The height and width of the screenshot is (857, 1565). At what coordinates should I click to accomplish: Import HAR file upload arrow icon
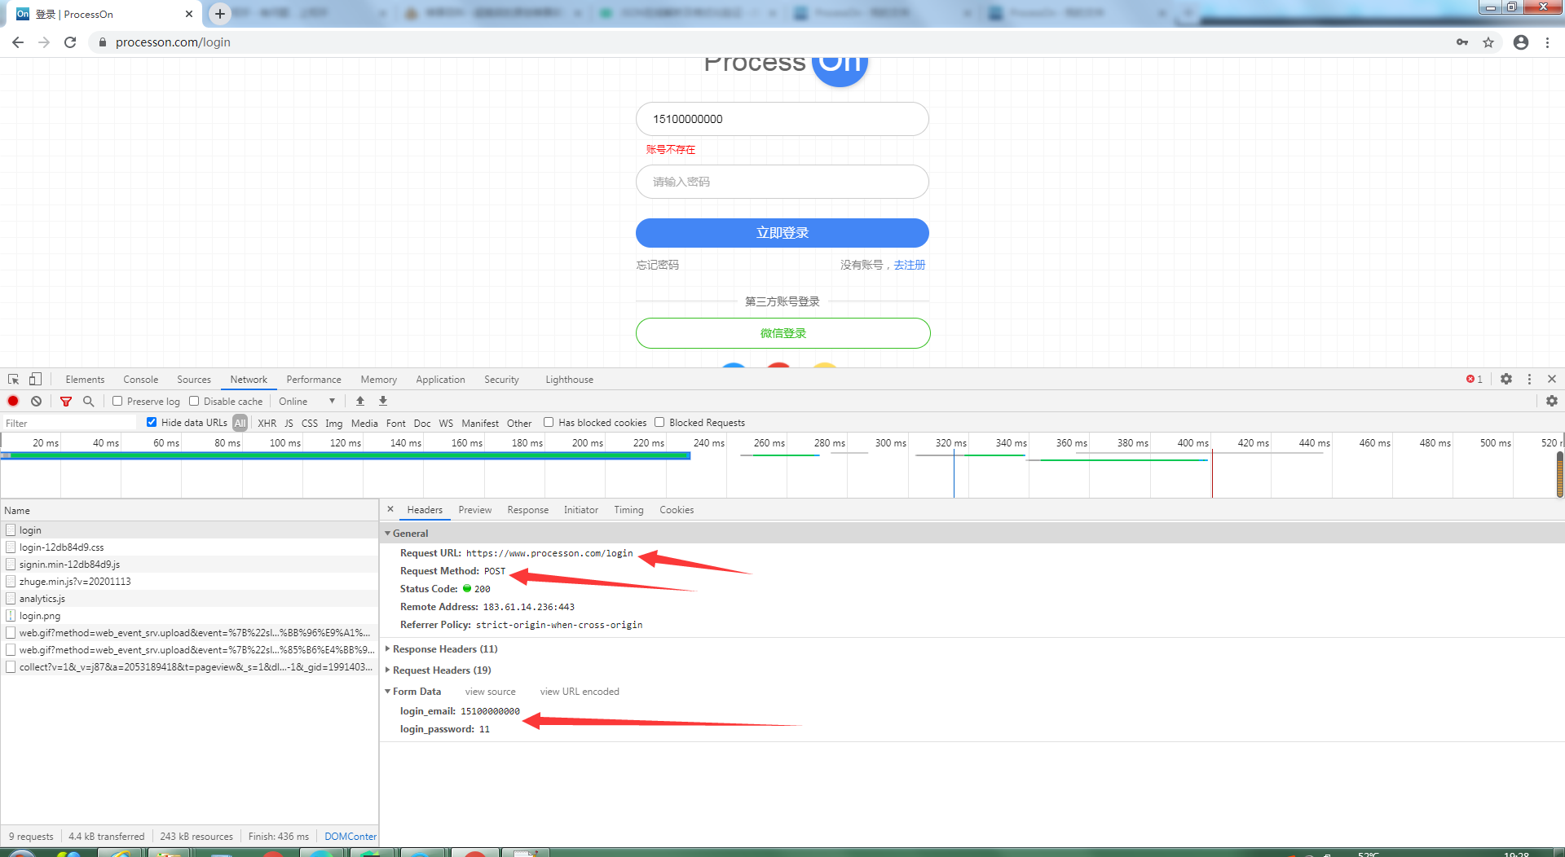(360, 401)
